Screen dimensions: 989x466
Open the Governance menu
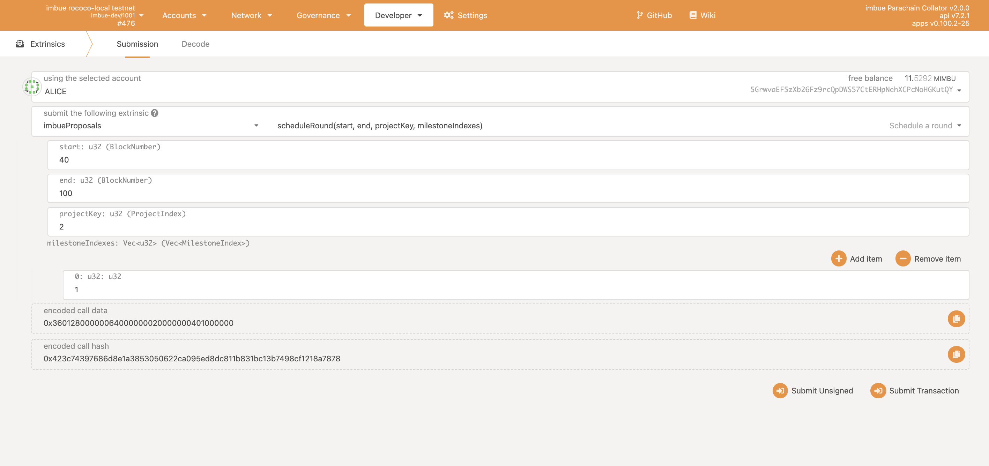pos(324,15)
